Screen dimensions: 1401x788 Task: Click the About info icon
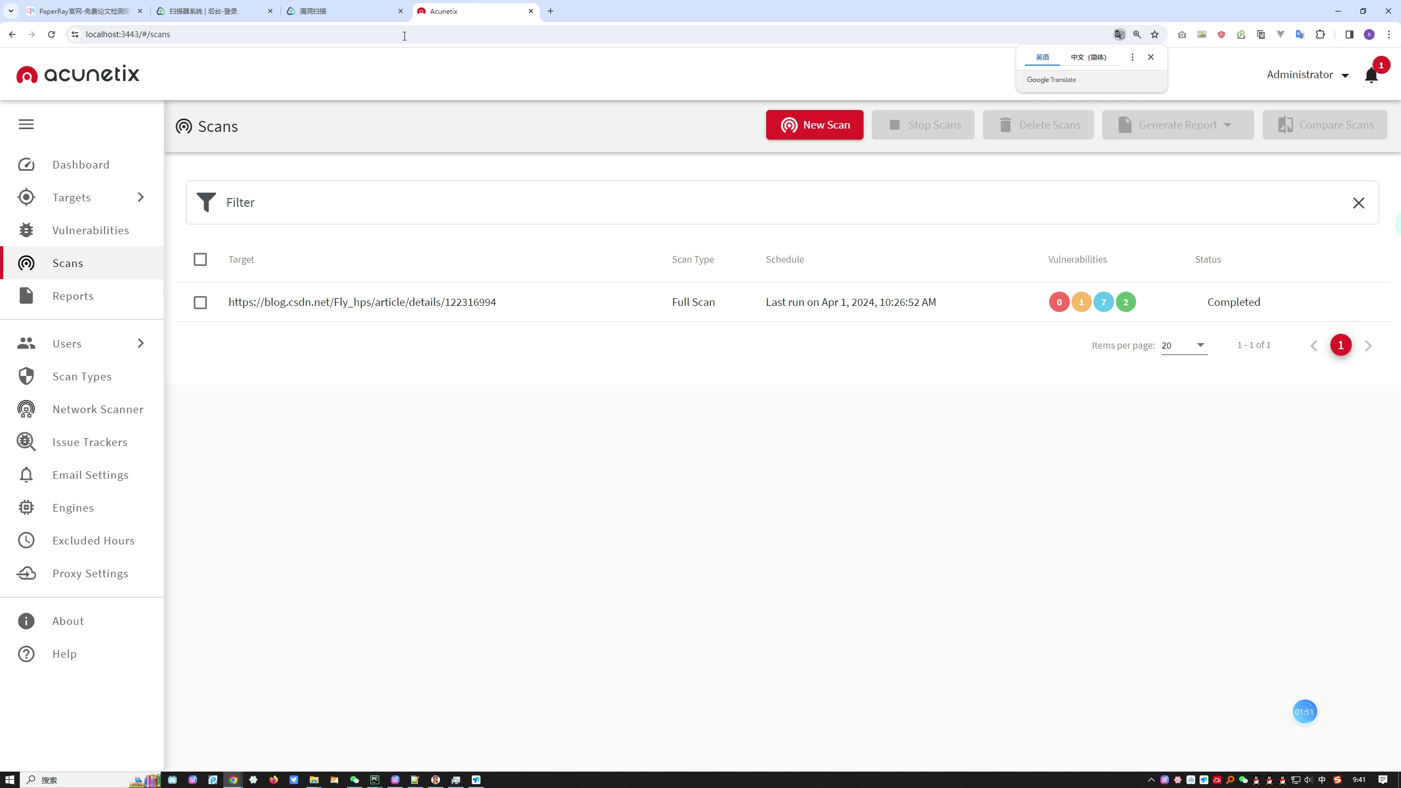coord(26,621)
